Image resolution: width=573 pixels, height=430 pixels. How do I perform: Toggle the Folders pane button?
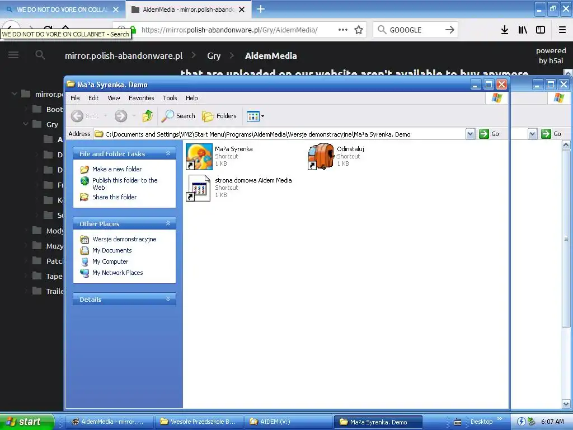click(219, 116)
